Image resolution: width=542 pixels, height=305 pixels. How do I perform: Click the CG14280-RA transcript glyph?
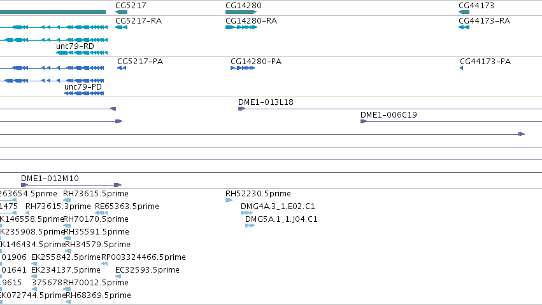tap(241, 27)
